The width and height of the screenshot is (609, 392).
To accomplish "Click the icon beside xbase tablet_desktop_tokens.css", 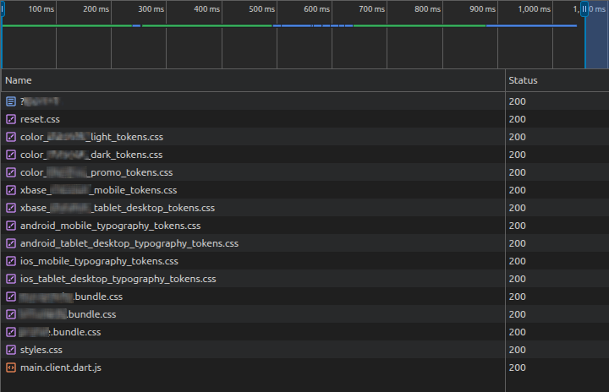I will (x=11, y=208).
